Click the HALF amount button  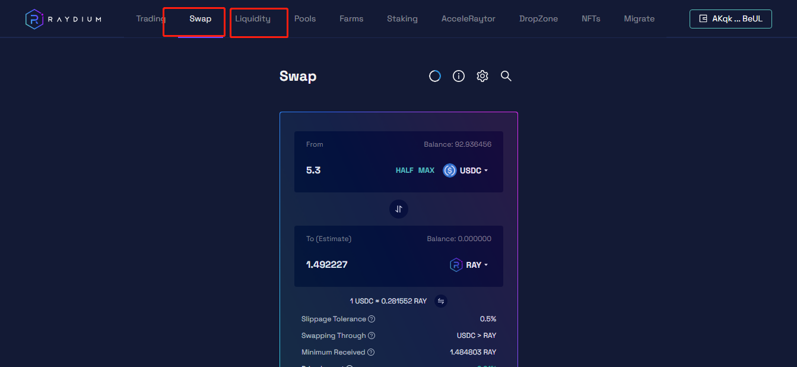tap(405, 170)
